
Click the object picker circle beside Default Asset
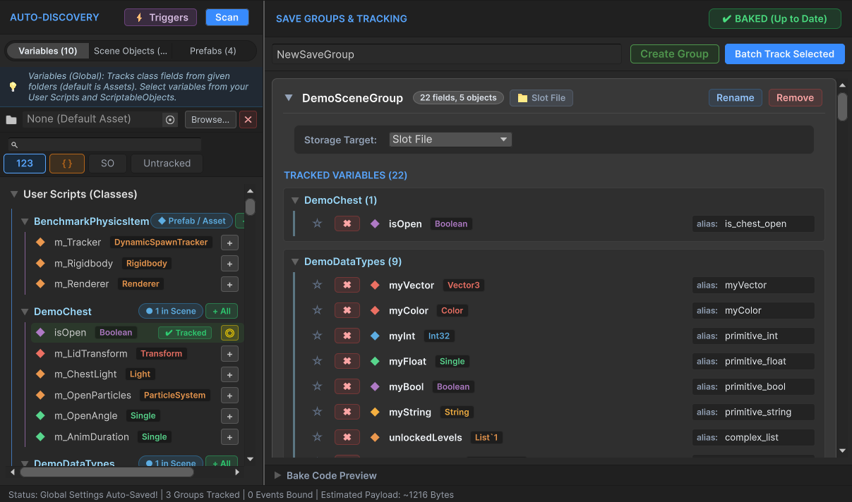pyautogui.click(x=170, y=120)
